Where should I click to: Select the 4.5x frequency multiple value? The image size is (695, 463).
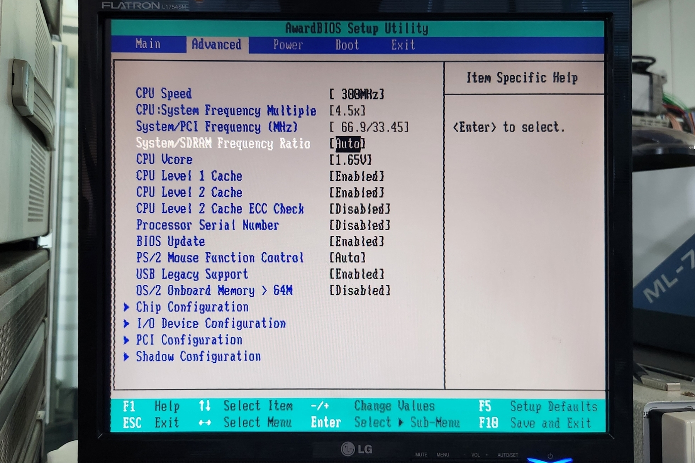(347, 111)
